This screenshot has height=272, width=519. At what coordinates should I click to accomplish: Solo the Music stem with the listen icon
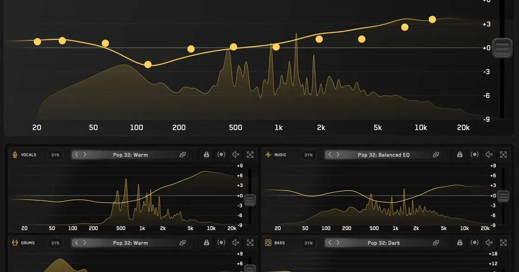474,155
